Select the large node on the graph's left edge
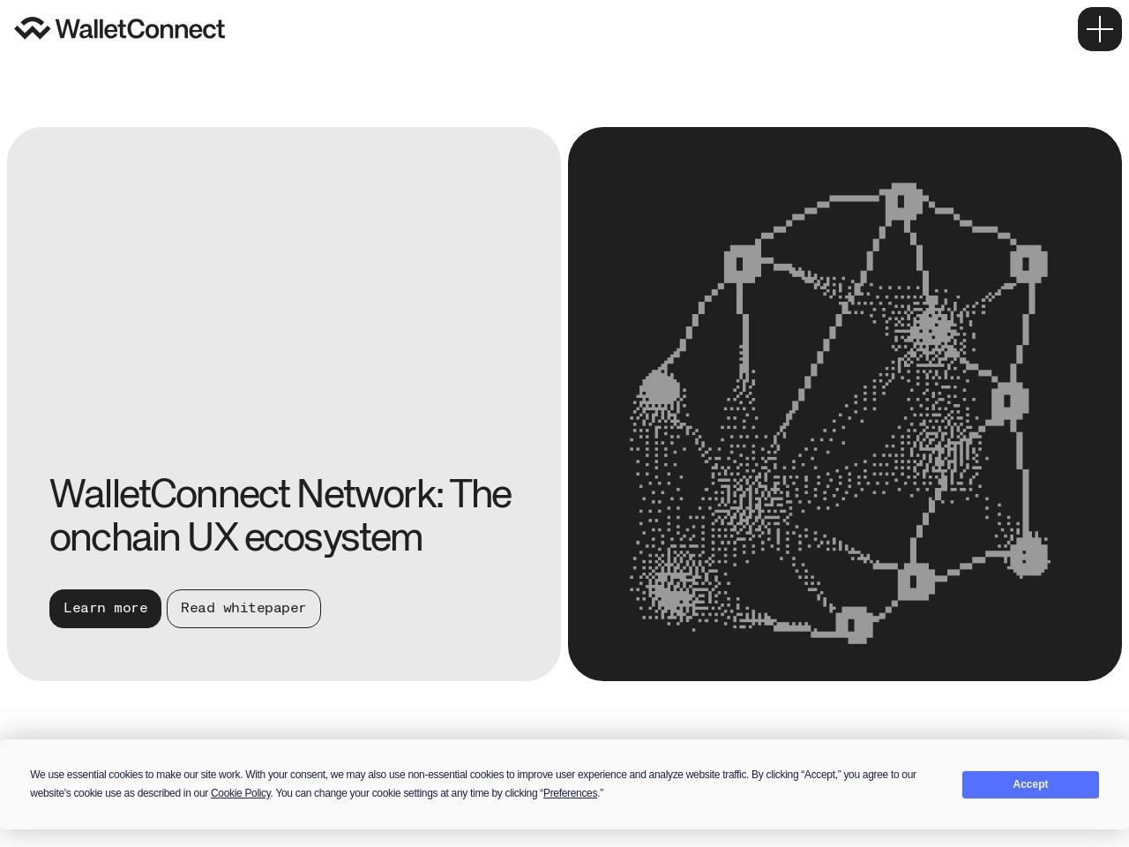This screenshot has height=847, width=1129. (x=660, y=388)
